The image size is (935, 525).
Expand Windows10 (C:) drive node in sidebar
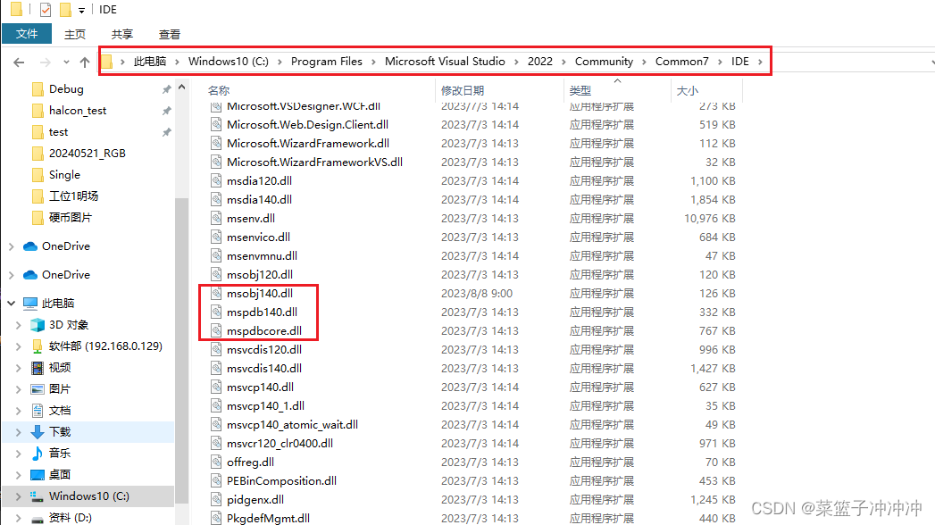pyautogui.click(x=19, y=496)
